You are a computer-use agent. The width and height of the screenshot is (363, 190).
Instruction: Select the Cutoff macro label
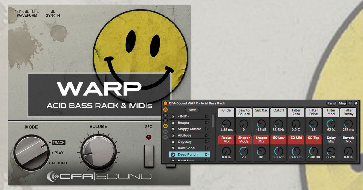(x=279, y=112)
